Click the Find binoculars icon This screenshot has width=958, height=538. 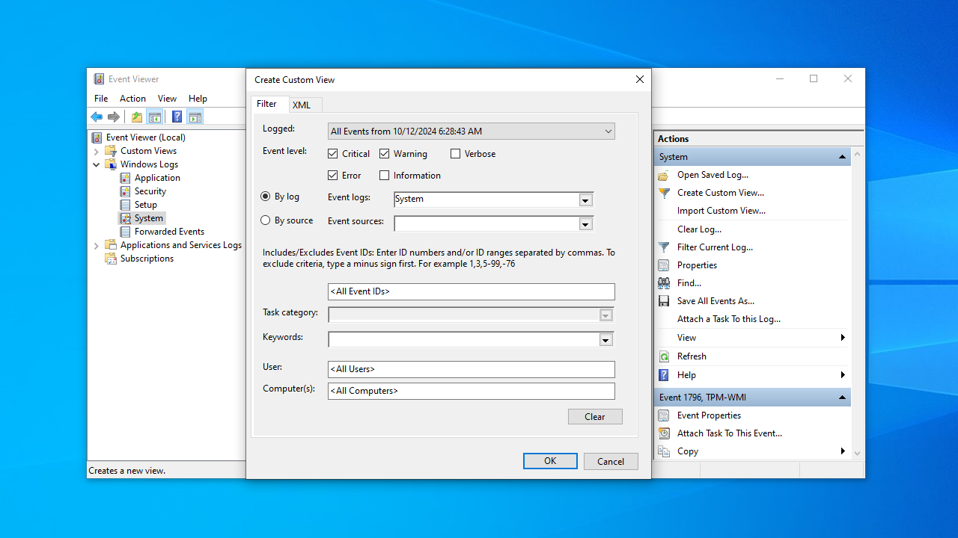(664, 283)
